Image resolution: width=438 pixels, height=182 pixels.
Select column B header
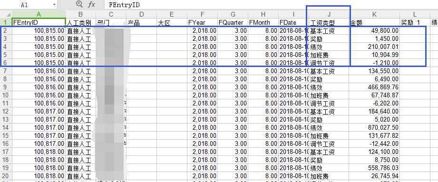(x=81, y=14)
